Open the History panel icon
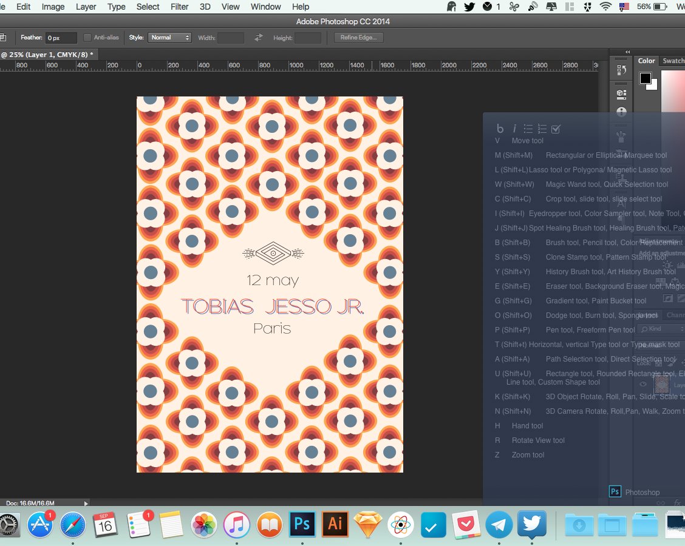This screenshot has height=546, width=685. click(621, 70)
